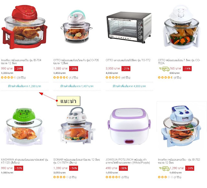Open the SONAR CV-707H halogen oven image
207x188 pixels.
77,126
